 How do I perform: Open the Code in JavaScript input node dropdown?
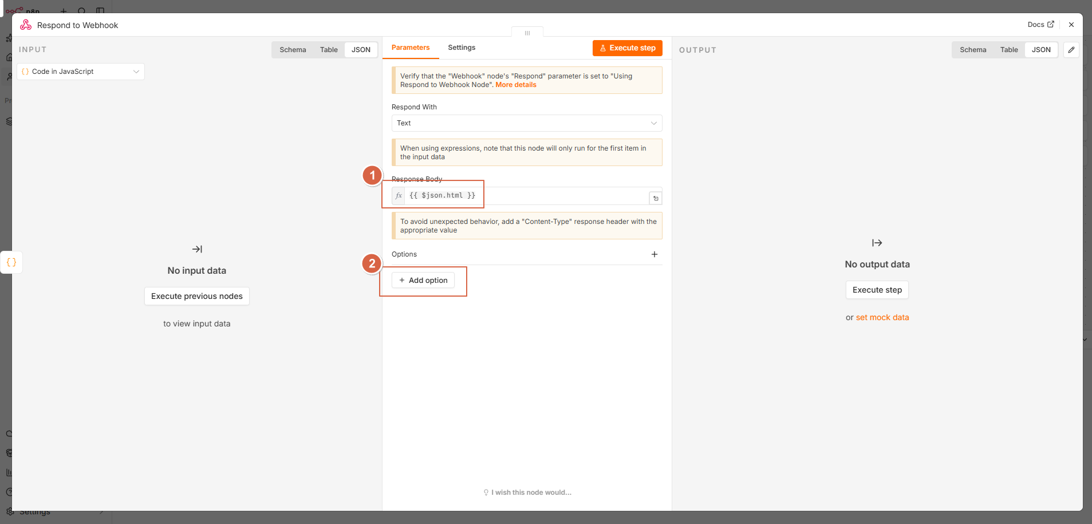click(81, 72)
